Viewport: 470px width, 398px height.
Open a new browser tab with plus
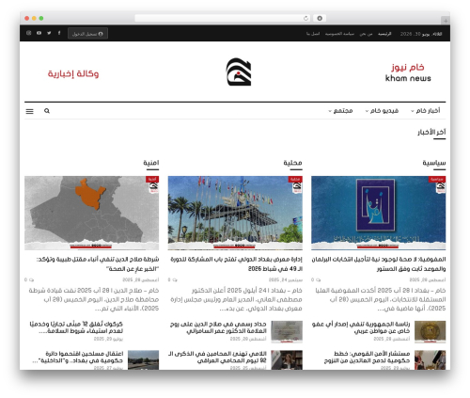pos(446,21)
